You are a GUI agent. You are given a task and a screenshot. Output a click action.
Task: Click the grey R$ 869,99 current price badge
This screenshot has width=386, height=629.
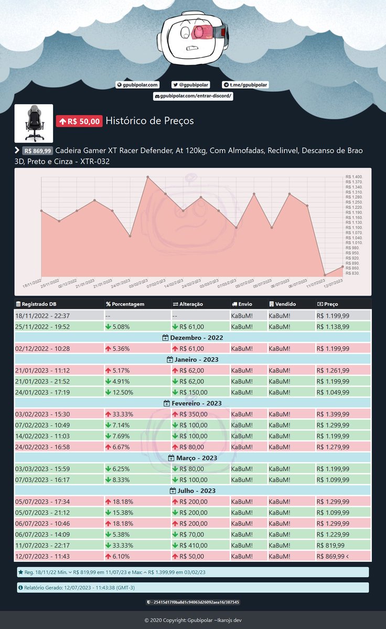38,151
